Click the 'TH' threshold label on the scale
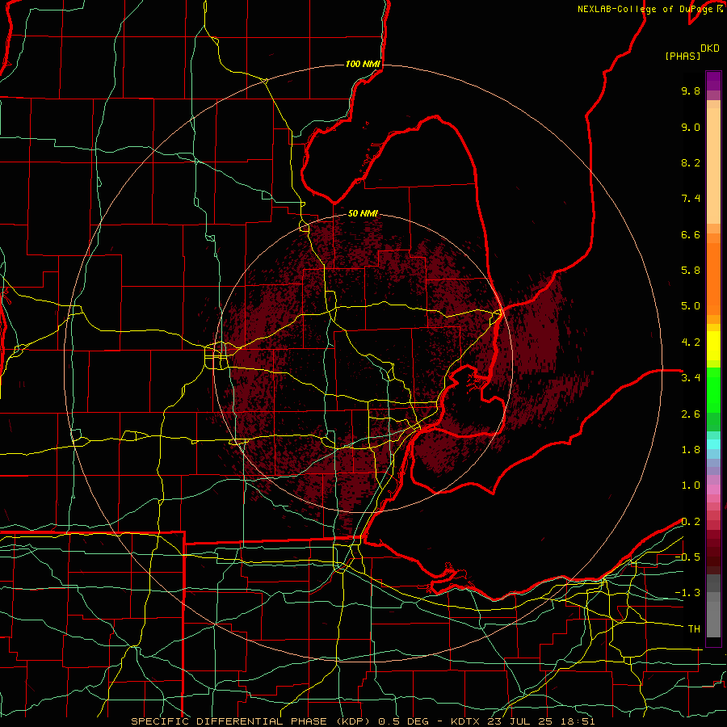Image resolution: width=727 pixels, height=727 pixels. pos(694,629)
